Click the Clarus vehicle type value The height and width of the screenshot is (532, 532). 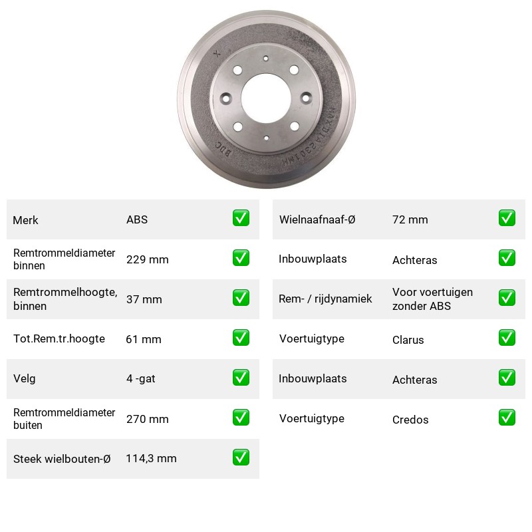coord(408,340)
